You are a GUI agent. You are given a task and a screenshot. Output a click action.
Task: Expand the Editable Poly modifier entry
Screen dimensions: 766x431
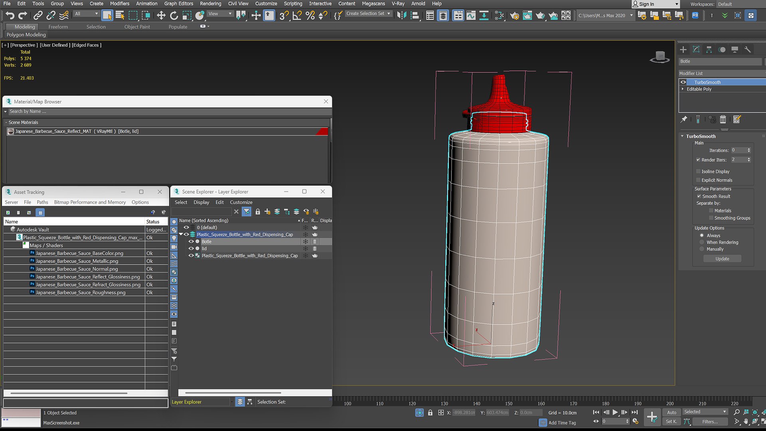683,89
